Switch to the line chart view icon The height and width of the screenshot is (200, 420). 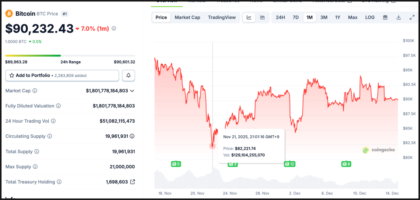pos(249,17)
